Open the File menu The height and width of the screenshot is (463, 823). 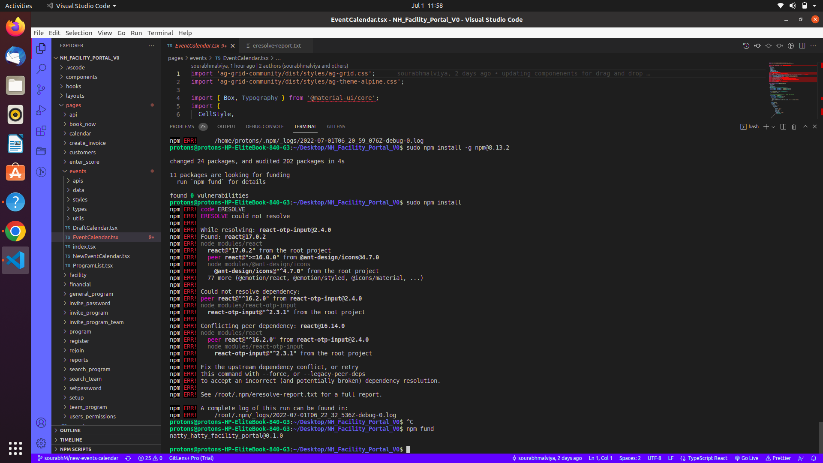click(39, 33)
